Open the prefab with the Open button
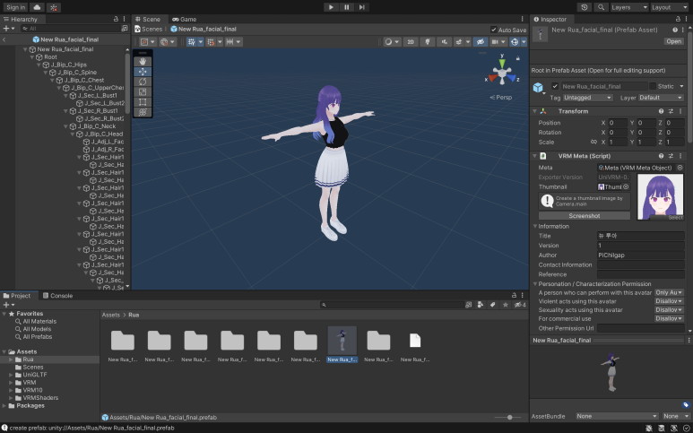This screenshot has width=693, height=433. 673,41
